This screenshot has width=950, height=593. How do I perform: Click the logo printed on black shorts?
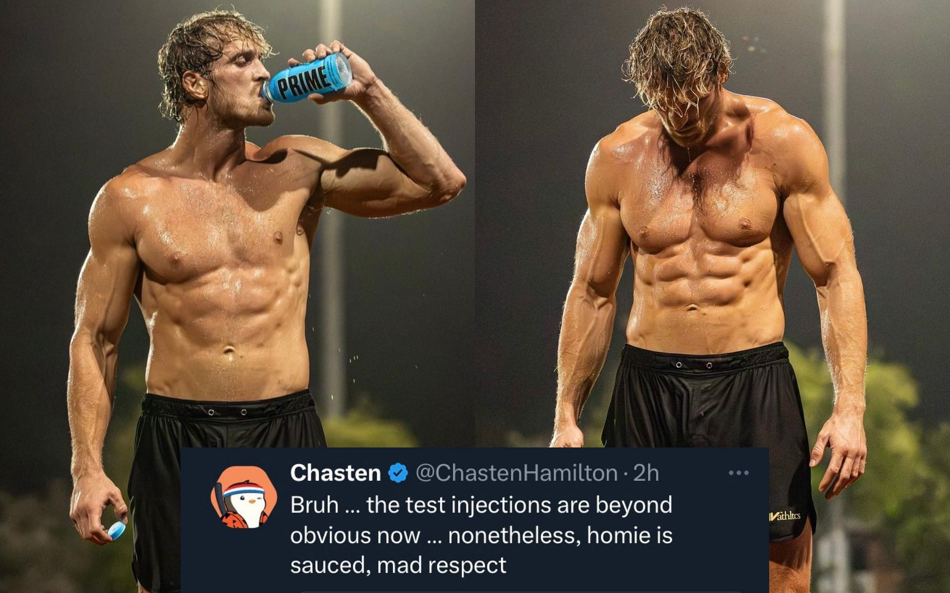click(784, 516)
